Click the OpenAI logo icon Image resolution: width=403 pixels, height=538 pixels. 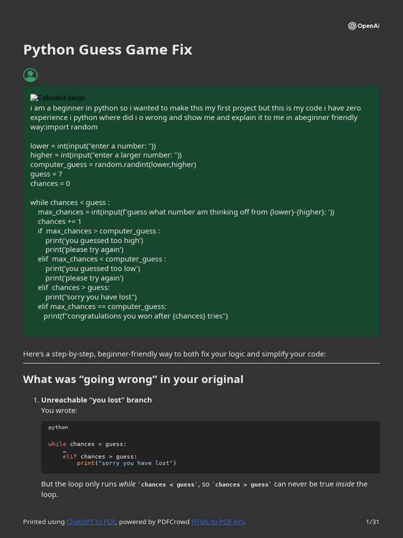click(352, 26)
